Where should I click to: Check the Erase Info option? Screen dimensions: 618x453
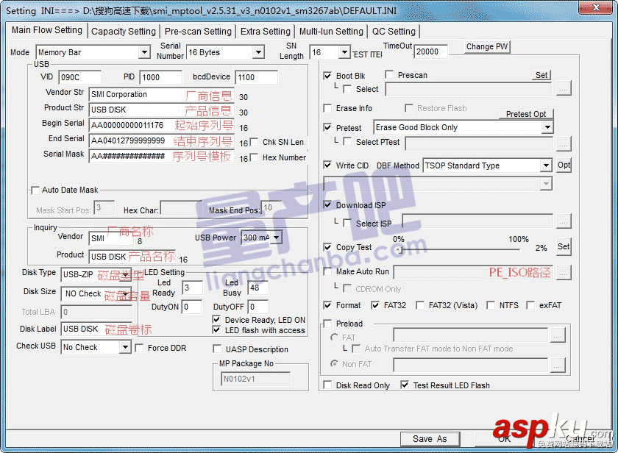click(327, 108)
